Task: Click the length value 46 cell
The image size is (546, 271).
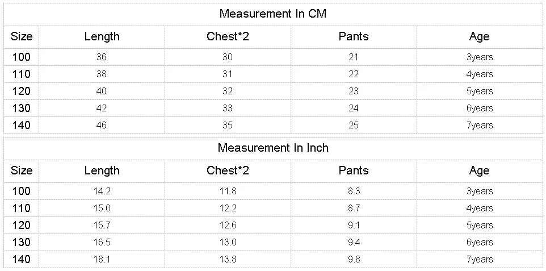Action: 102,125
